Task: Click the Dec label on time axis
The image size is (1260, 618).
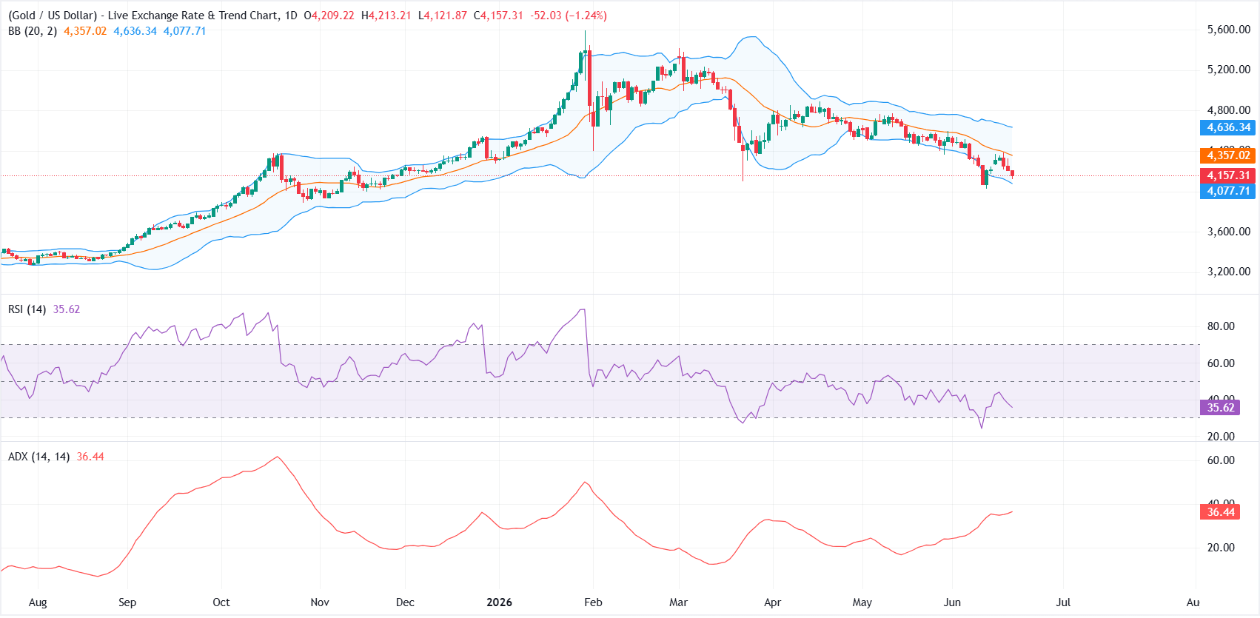Action: (x=405, y=602)
